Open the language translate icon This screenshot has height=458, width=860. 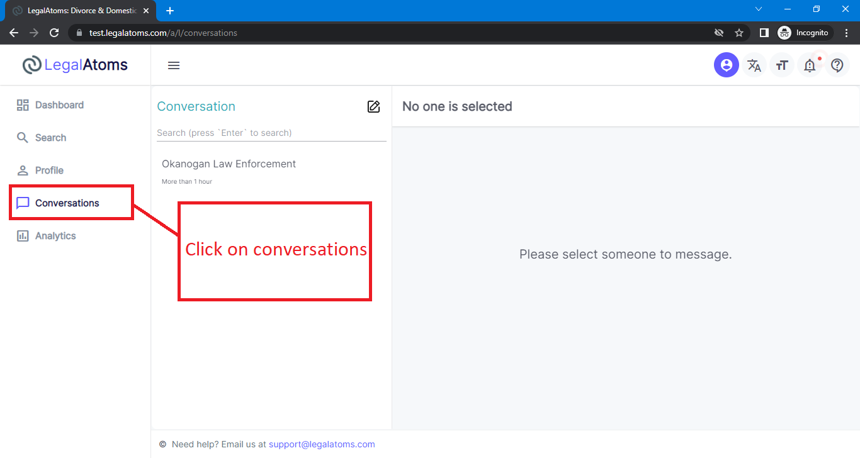(754, 65)
